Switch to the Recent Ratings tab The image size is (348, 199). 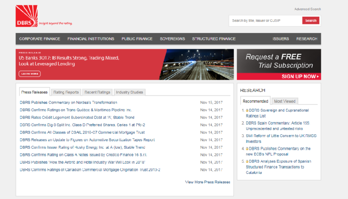pyautogui.click(x=97, y=92)
